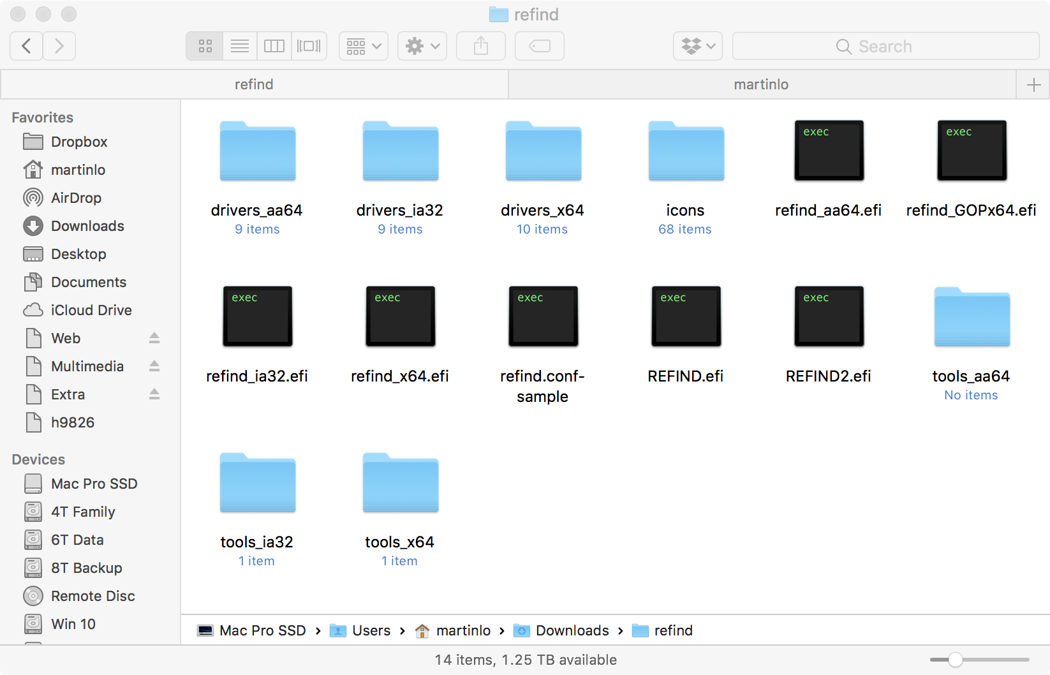Select Remote Disc in the sidebar
Image resolution: width=1050 pixels, height=675 pixels.
[92, 596]
